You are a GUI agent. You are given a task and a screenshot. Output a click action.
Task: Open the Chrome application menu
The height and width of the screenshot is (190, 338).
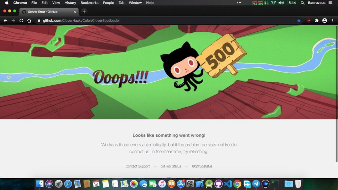point(20,3)
